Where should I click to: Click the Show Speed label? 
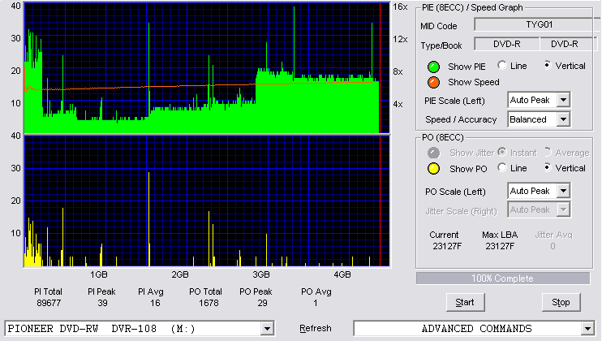pyautogui.click(x=473, y=82)
